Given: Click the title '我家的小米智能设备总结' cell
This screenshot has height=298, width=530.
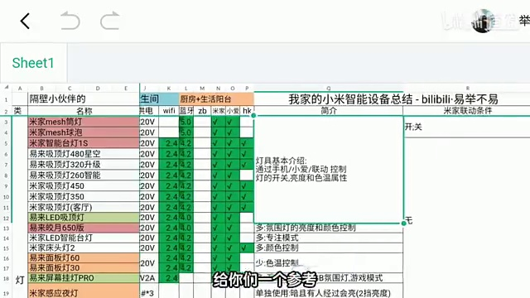Looking at the screenshot, I should point(392,99).
